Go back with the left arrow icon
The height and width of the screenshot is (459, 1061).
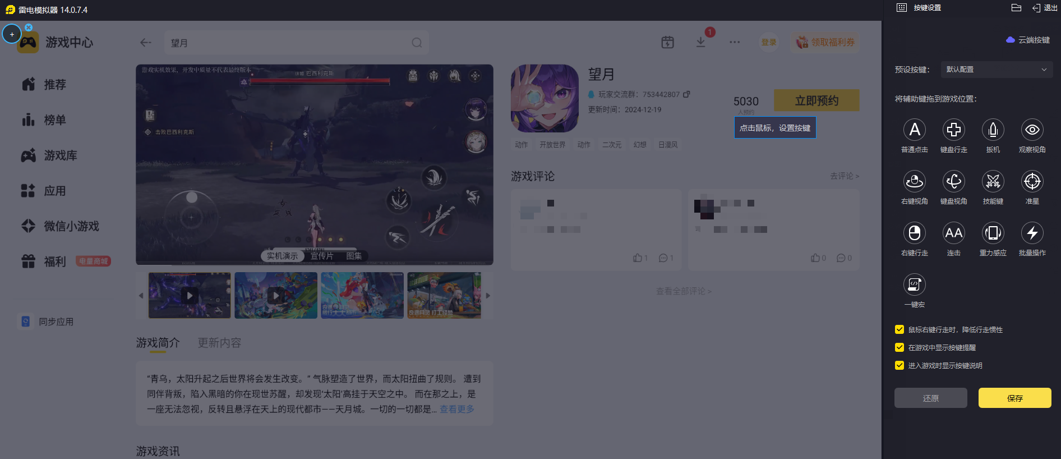click(x=146, y=43)
